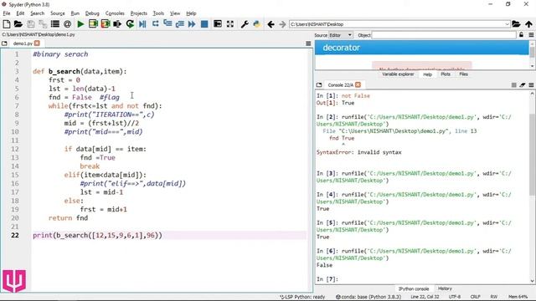Browse for a working directory via the folder icon
This screenshot has height=301, width=536.
(x=516, y=24)
